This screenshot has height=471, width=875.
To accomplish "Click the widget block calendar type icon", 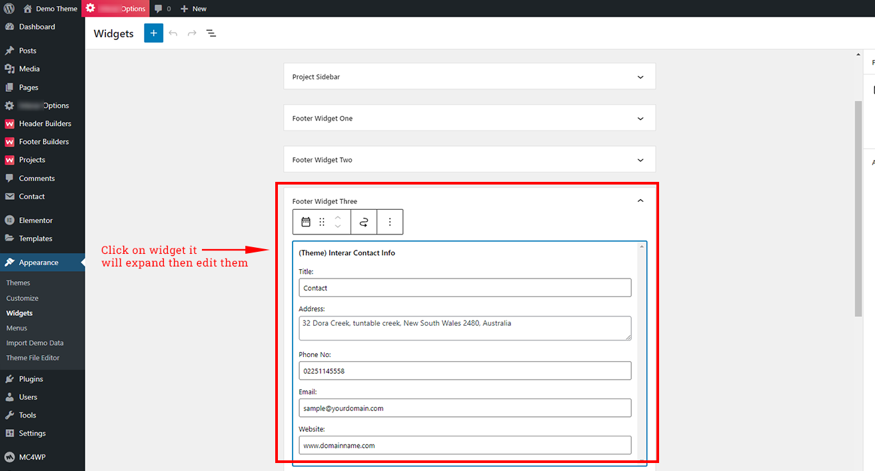I will tap(306, 223).
